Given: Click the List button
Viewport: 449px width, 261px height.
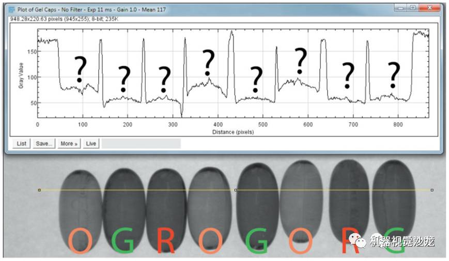Looking at the screenshot, I should (22, 144).
